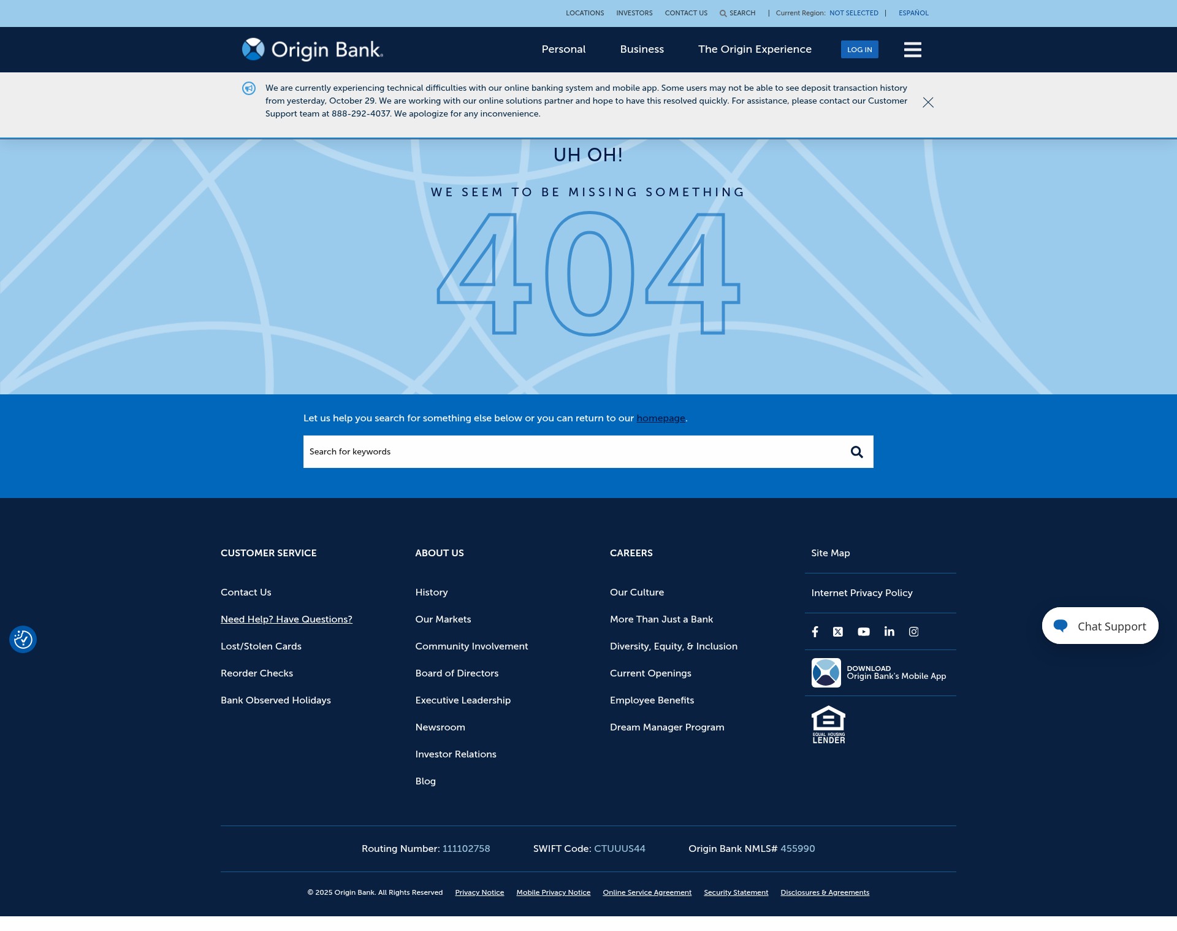Open Reorder Checks link
The height and width of the screenshot is (931, 1177).
pyautogui.click(x=257, y=673)
